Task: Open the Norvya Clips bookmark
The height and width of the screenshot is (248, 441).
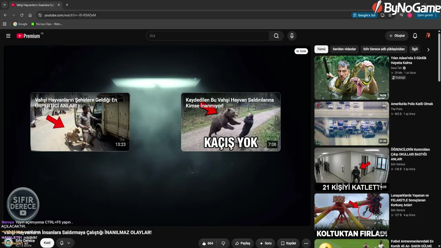Action: pos(46,24)
